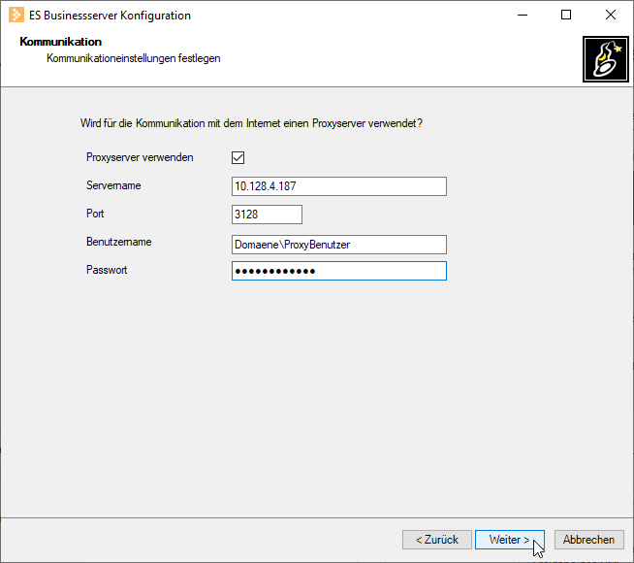
Task: Close the ES Businessserver Konfiguration window
Action: click(x=611, y=15)
